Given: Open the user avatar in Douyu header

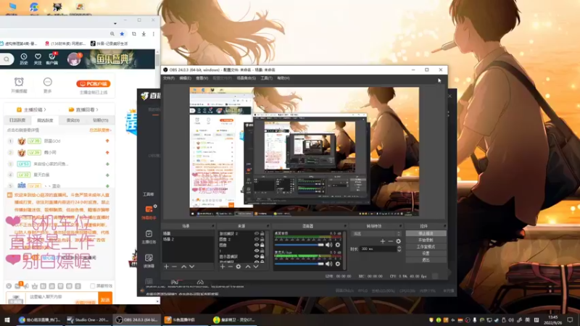Looking at the screenshot, I should point(74,59).
